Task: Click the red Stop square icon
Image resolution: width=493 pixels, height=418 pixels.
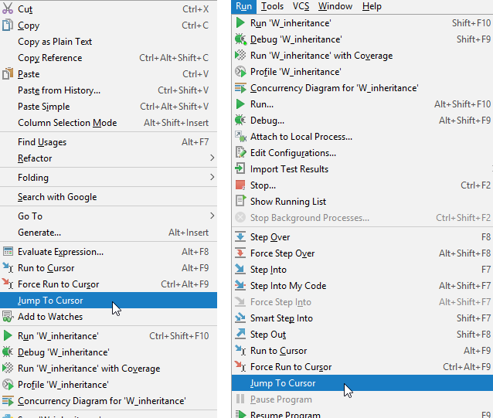Action: 240,185
